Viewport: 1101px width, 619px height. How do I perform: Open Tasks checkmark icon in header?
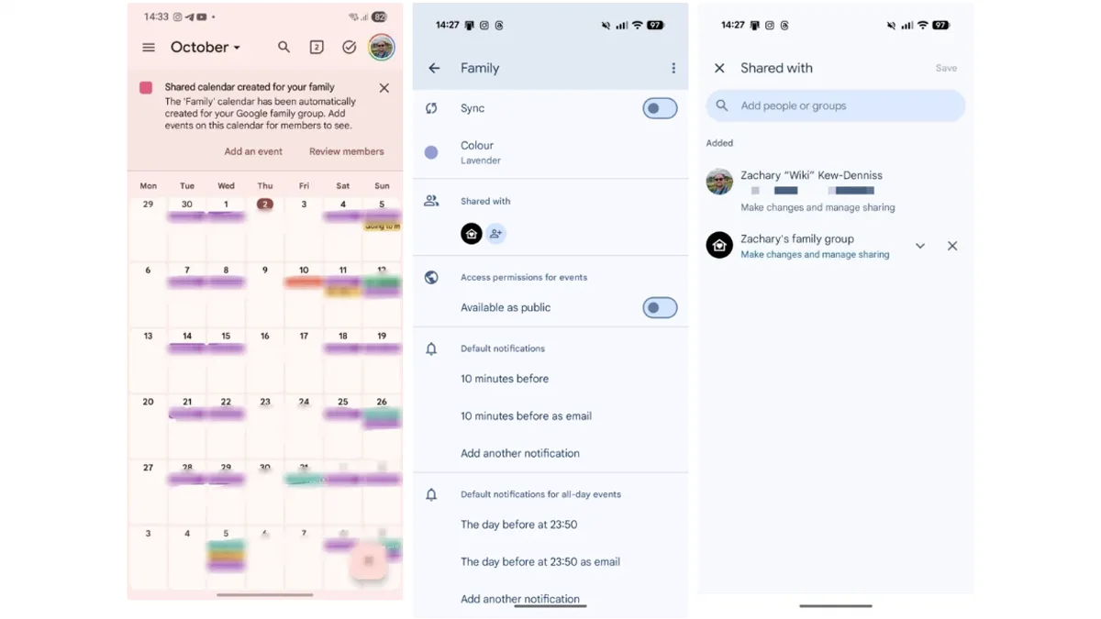click(x=350, y=48)
